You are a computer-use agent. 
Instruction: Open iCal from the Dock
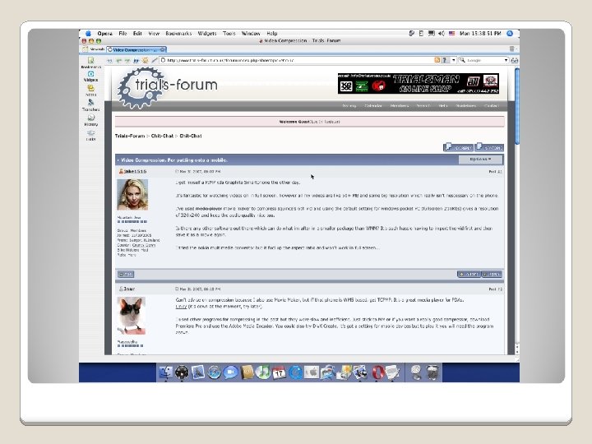tap(279, 372)
